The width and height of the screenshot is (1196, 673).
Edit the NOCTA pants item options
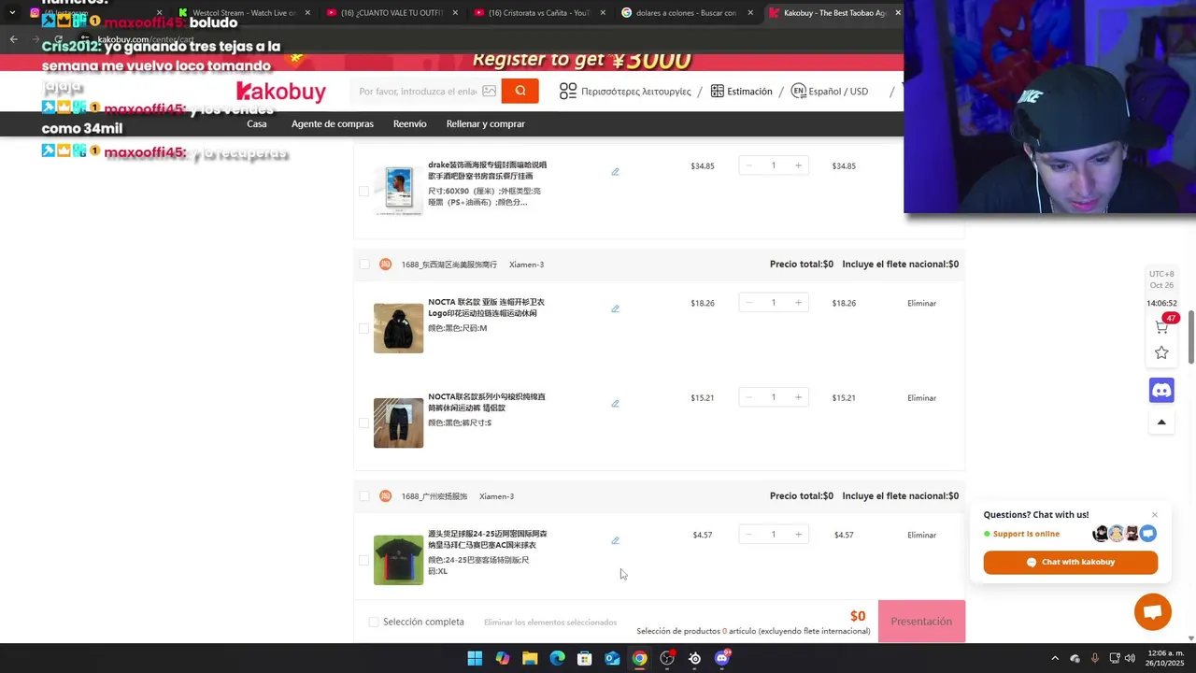coord(615,404)
